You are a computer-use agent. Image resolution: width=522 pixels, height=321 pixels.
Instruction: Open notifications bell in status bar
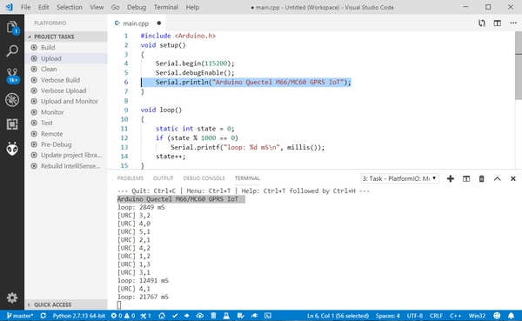511,315
